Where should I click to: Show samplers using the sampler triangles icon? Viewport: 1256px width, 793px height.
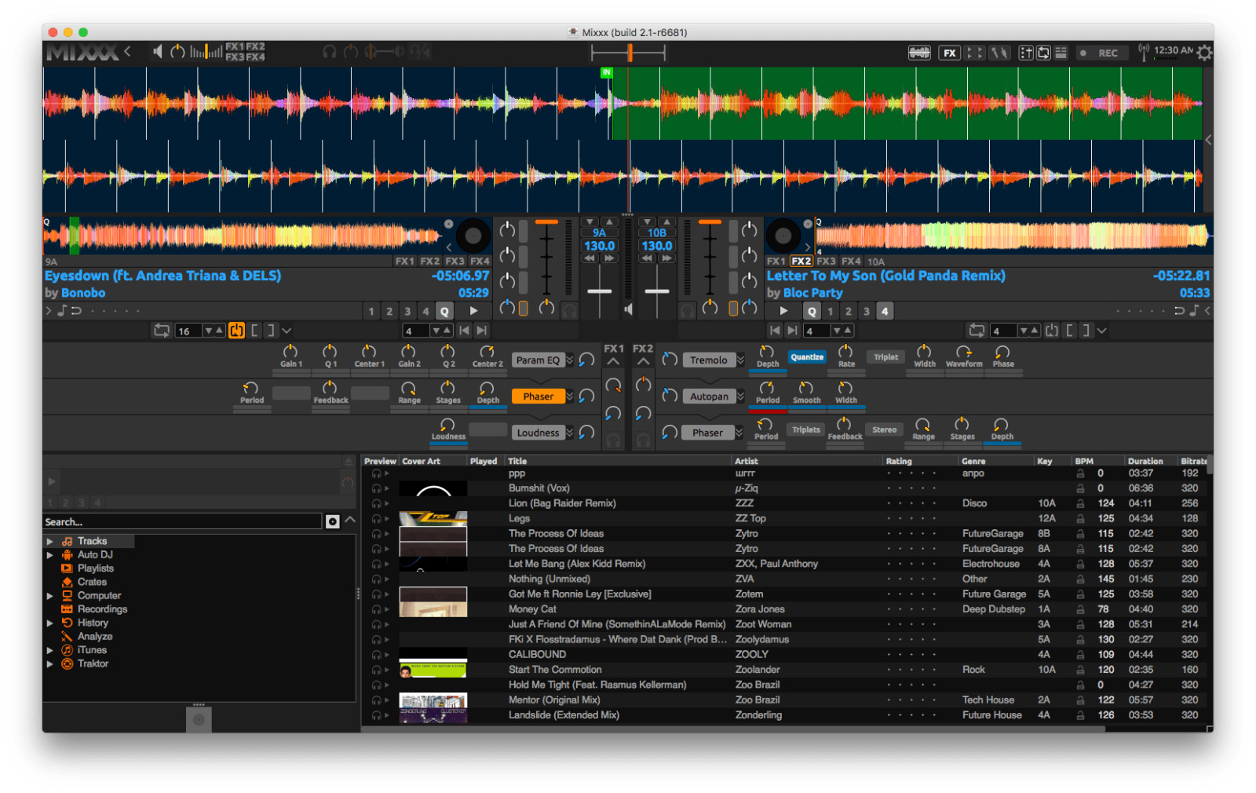point(975,52)
